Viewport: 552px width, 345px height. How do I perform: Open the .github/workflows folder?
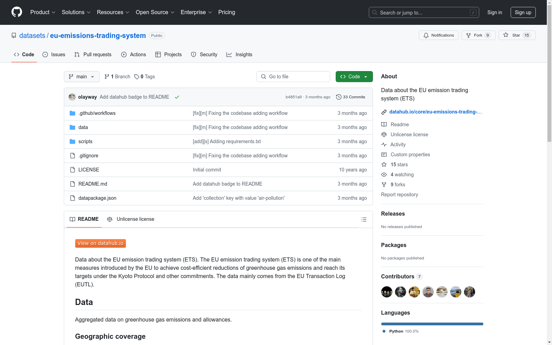(97, 113)
